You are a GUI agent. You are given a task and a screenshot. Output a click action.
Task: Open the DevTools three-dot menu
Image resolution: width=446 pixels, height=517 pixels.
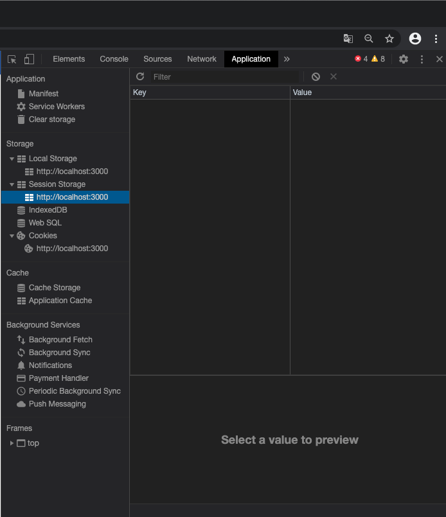(422, 59)
